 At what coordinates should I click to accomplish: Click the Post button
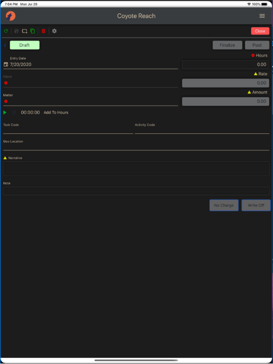pos(257,45)
